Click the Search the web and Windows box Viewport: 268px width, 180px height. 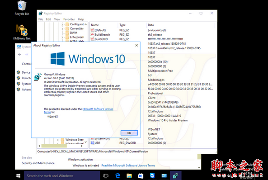point(62,176)
